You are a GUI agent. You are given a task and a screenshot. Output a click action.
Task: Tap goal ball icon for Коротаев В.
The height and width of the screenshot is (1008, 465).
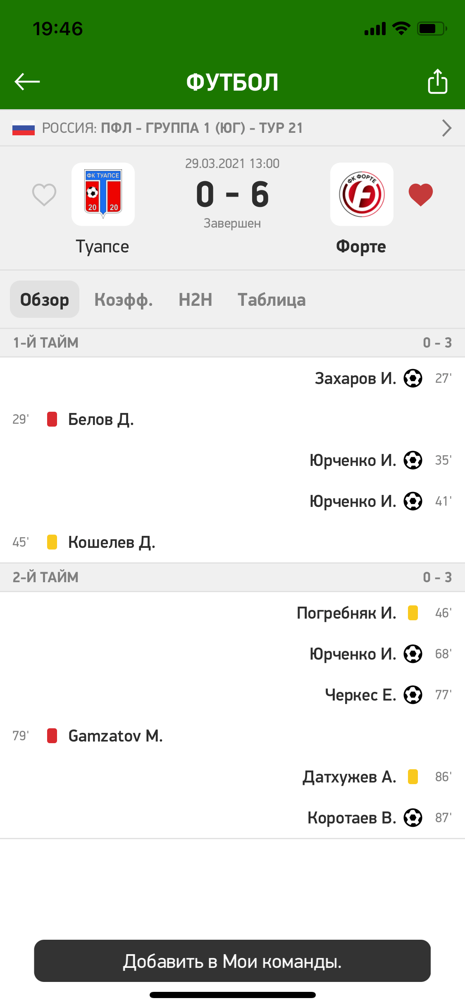pyautogui.click(x=413, y=818)
